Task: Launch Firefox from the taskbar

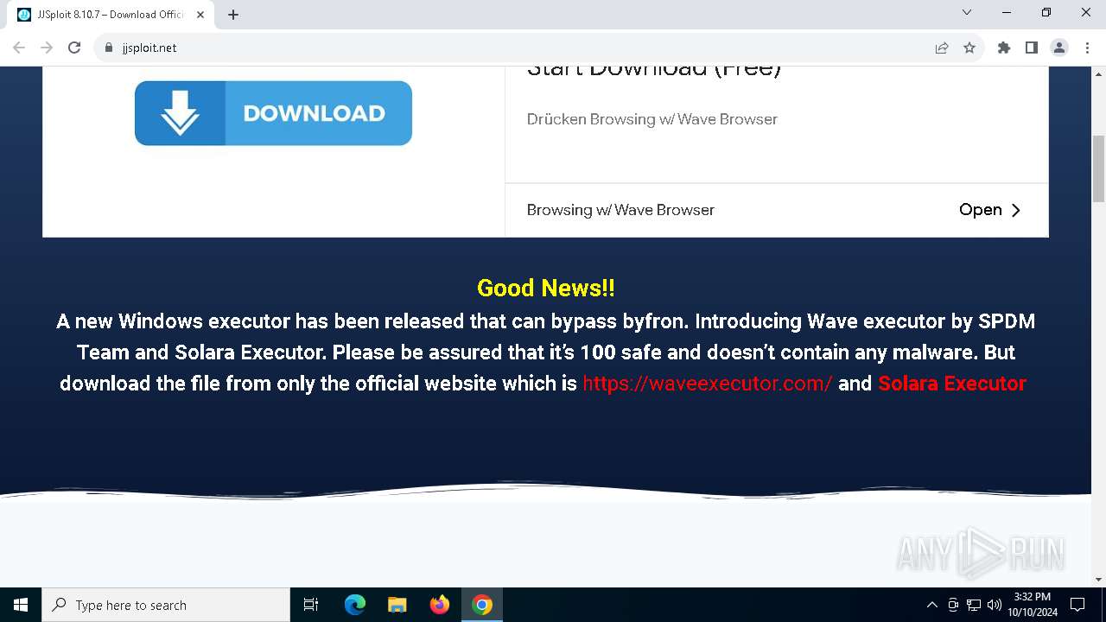Action: (x=440, y=605)
